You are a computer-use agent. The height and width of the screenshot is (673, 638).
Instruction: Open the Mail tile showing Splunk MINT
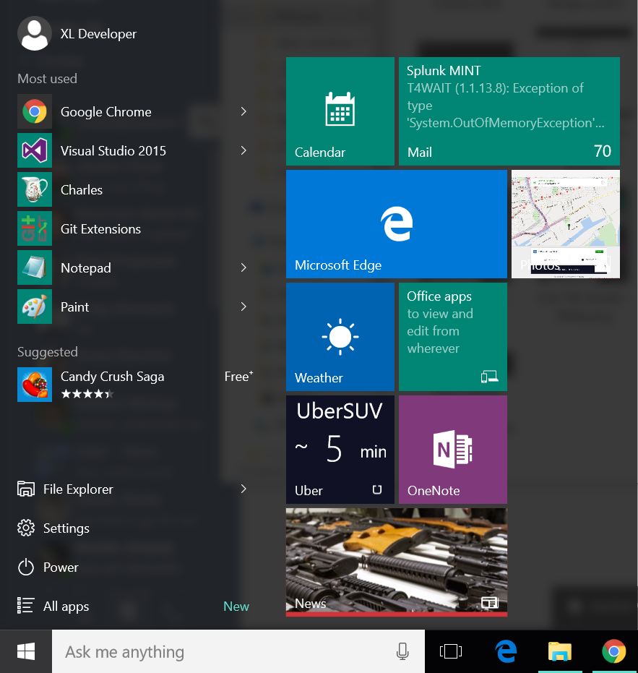pyautogui.click(x=509, y=111)
